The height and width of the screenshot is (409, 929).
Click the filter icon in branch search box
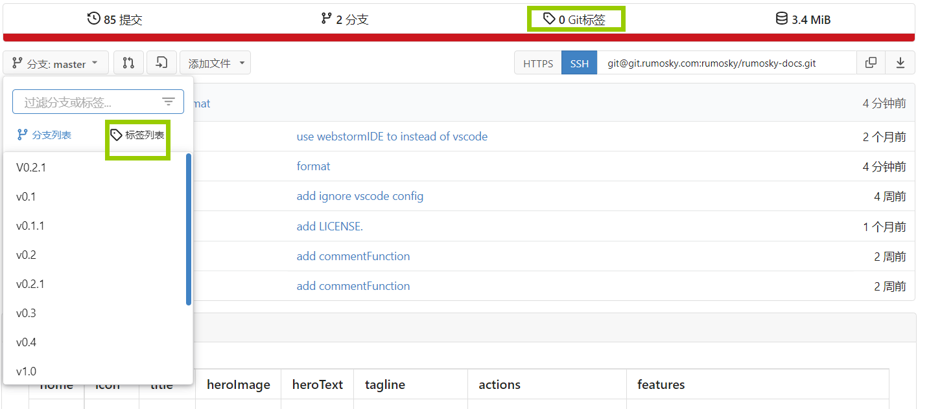coord(169,101)
